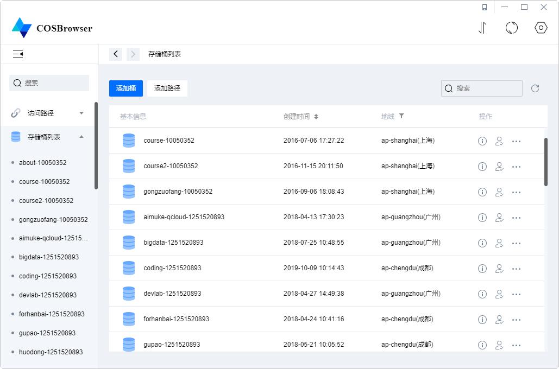Open the 地域 column filter

[x=401, y=116]
